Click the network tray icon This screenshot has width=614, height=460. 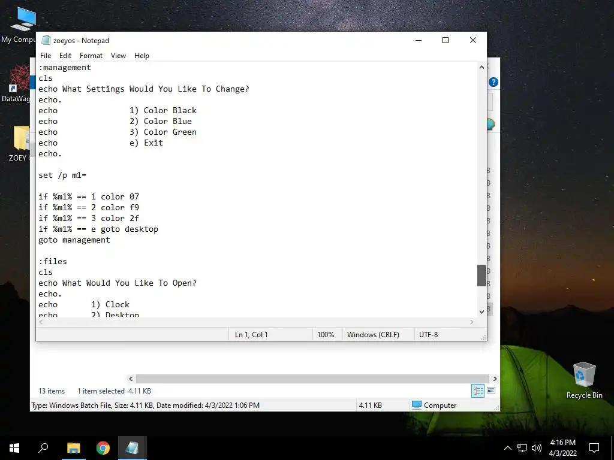click(522, 448)
